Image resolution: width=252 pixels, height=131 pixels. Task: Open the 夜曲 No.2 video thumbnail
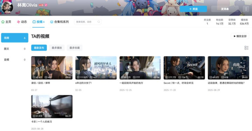pos(228,68)
